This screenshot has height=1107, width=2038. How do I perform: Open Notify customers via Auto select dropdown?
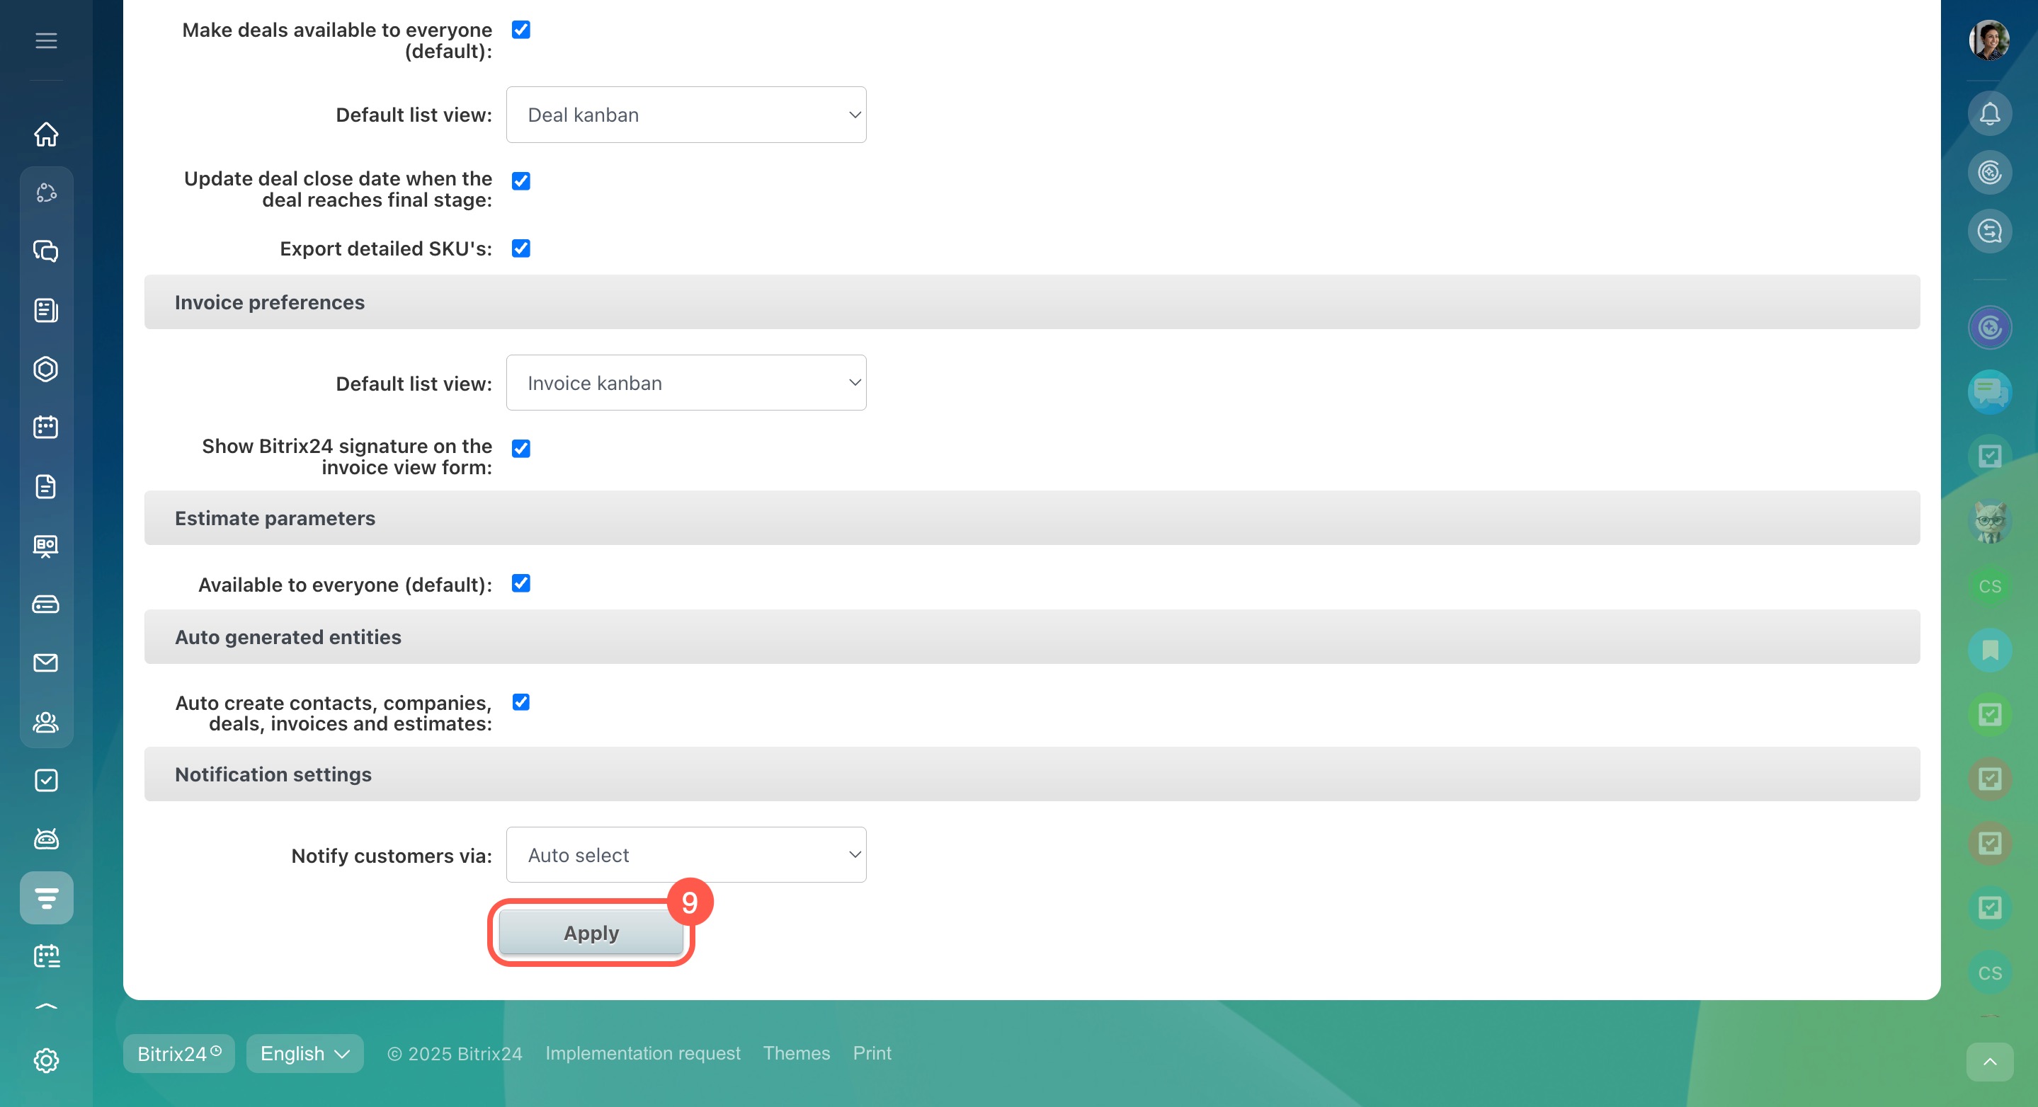[686, 855]
